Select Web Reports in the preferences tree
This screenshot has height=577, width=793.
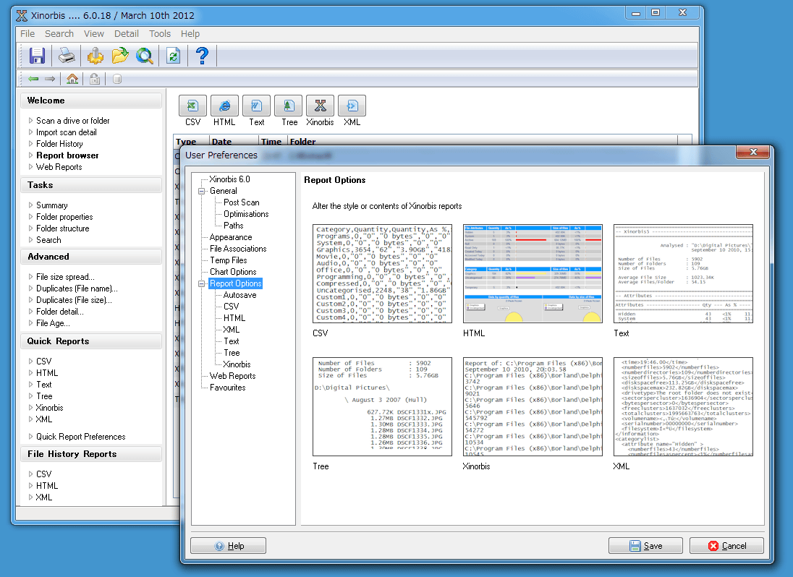233,377
